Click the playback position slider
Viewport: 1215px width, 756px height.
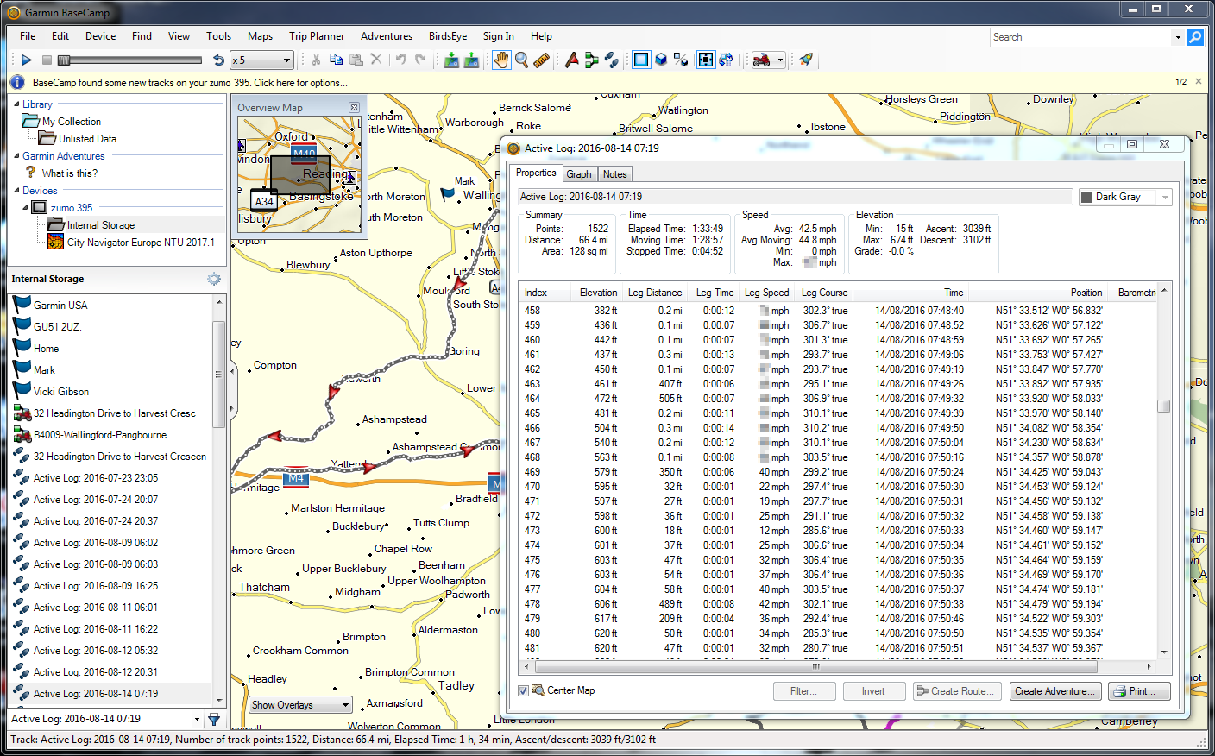[129, 60]
